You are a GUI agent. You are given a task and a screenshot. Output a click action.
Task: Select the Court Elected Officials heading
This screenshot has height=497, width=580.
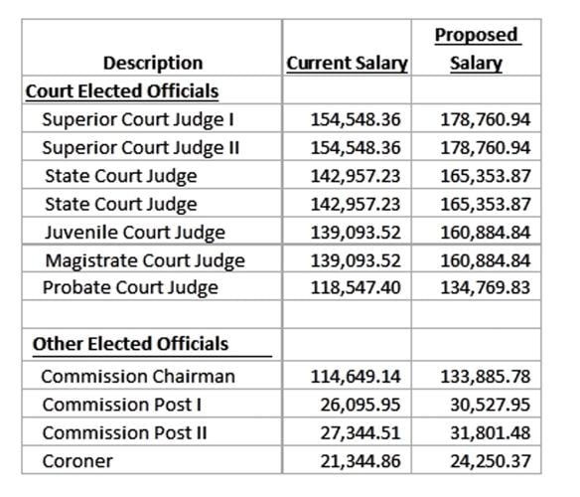point(122,91)
